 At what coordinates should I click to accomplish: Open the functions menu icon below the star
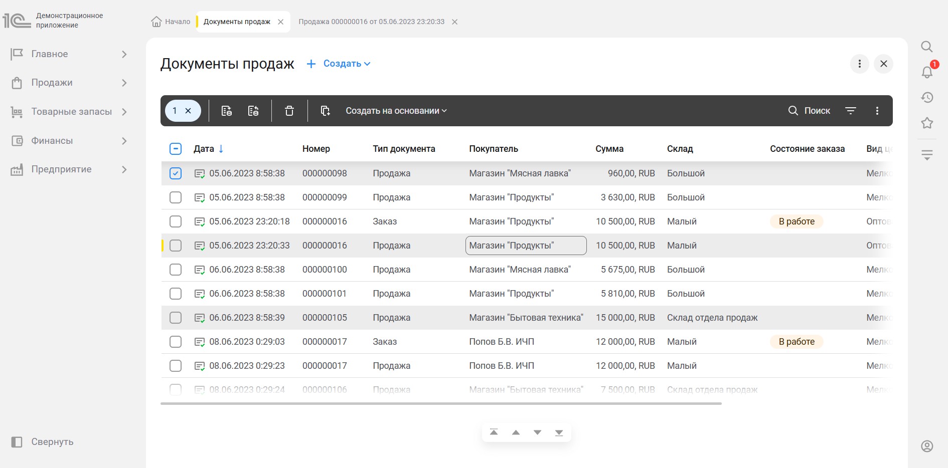click(x=927, y=155)
